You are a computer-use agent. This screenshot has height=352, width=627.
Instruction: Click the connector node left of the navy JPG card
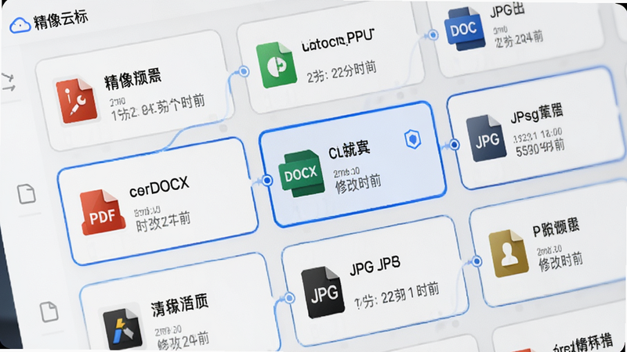(454, 145)
